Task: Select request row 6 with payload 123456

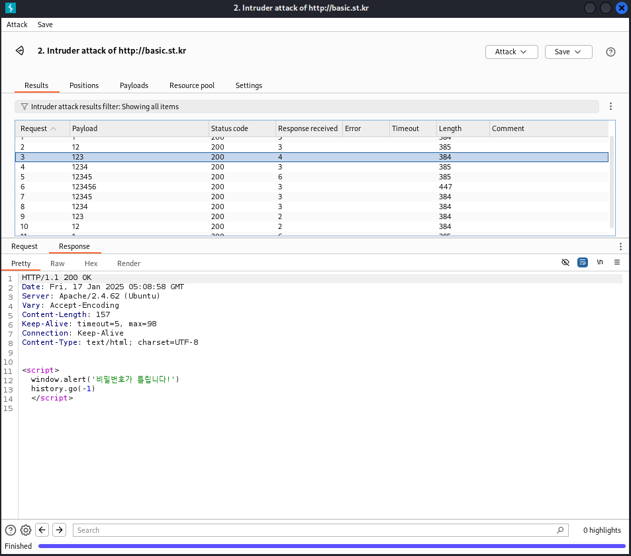Action: 312,187
